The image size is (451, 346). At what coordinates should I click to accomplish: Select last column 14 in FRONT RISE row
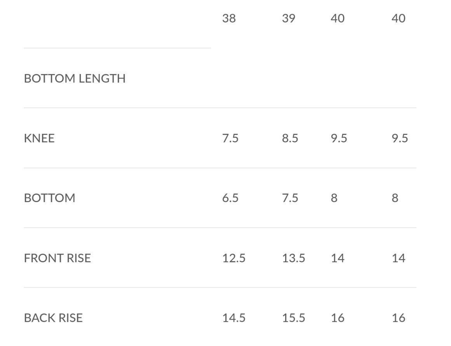click(399, 258)
